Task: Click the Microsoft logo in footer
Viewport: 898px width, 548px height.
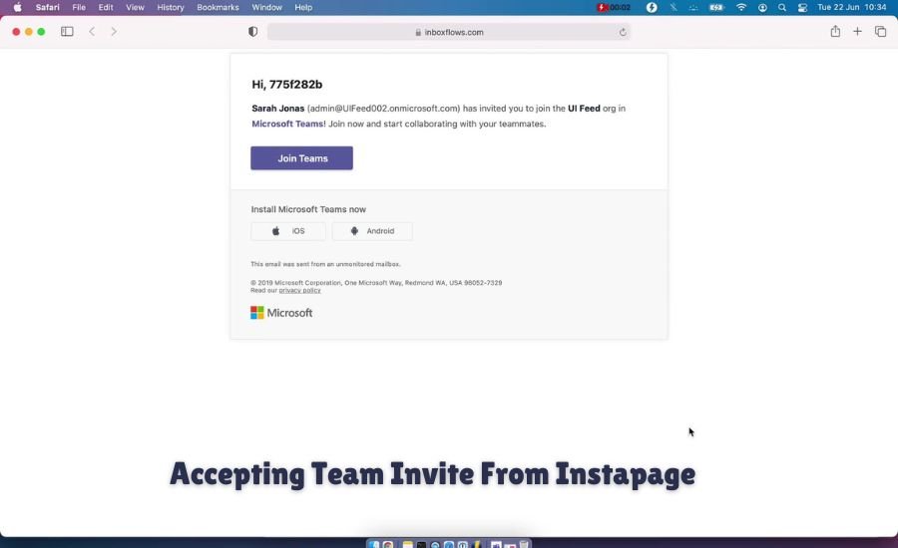Action: [281, 312]
